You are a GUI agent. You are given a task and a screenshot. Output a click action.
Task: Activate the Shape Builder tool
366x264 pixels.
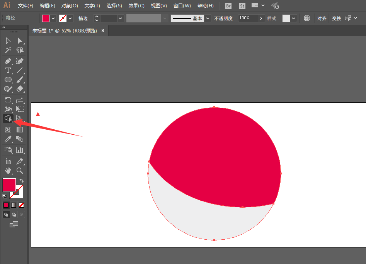tap(8, 118)
